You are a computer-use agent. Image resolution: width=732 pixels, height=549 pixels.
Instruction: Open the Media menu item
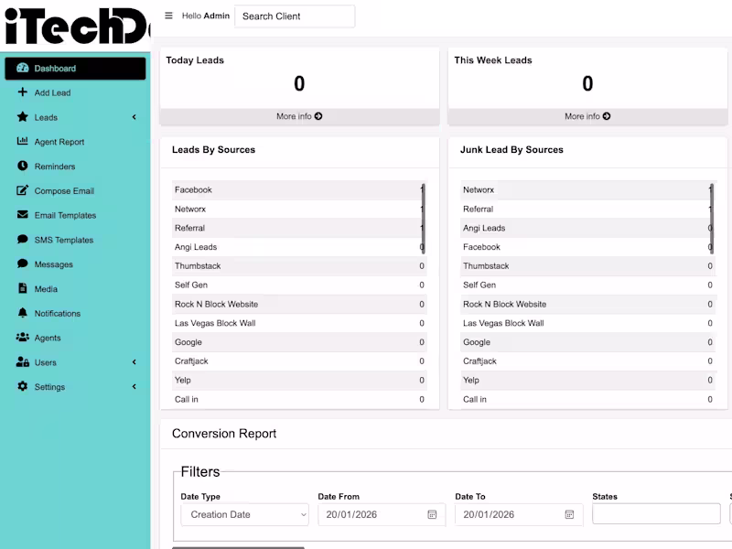pyautogui.click(x=75, y=289)
